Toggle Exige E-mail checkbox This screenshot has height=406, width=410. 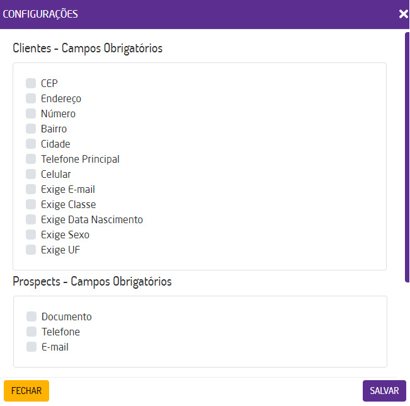[x=31, y=189]
